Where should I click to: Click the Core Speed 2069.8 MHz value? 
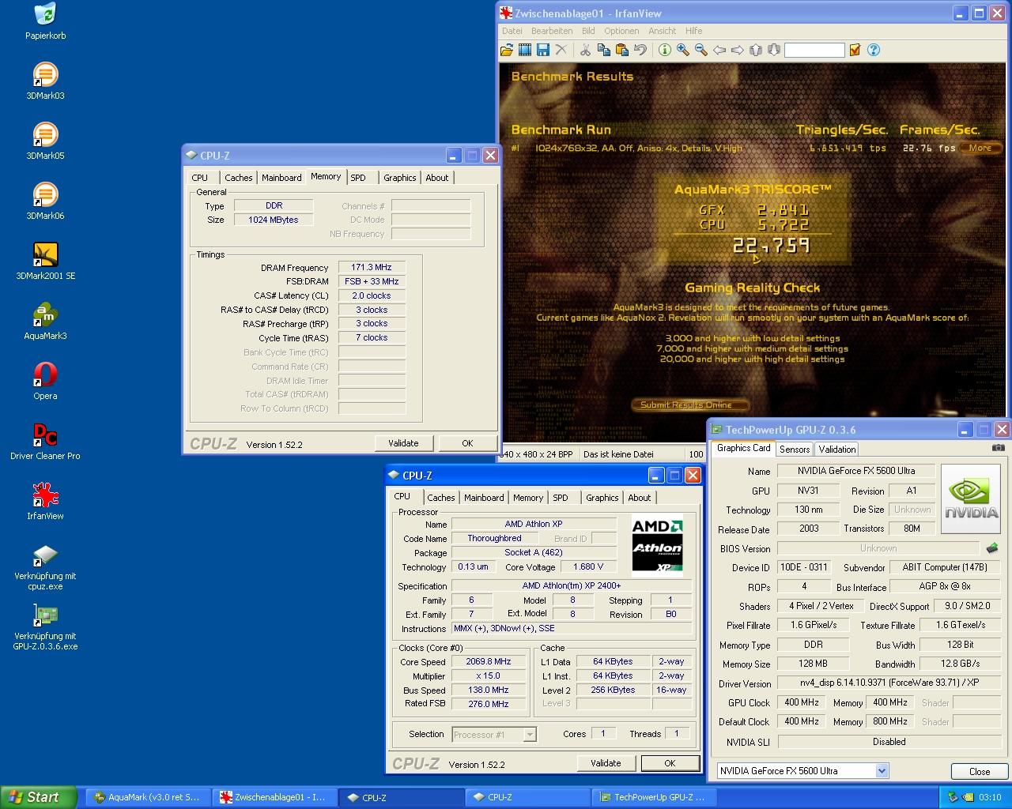coord(489,661)
